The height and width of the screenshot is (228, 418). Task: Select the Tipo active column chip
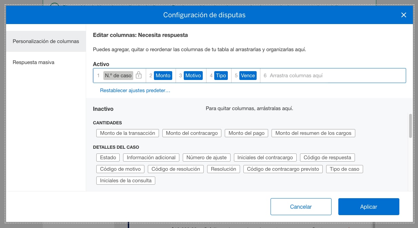[221, 75]
